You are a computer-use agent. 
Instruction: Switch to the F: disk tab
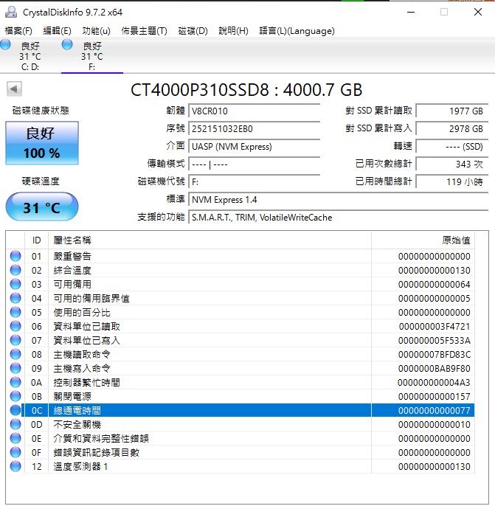click(91, 57)
